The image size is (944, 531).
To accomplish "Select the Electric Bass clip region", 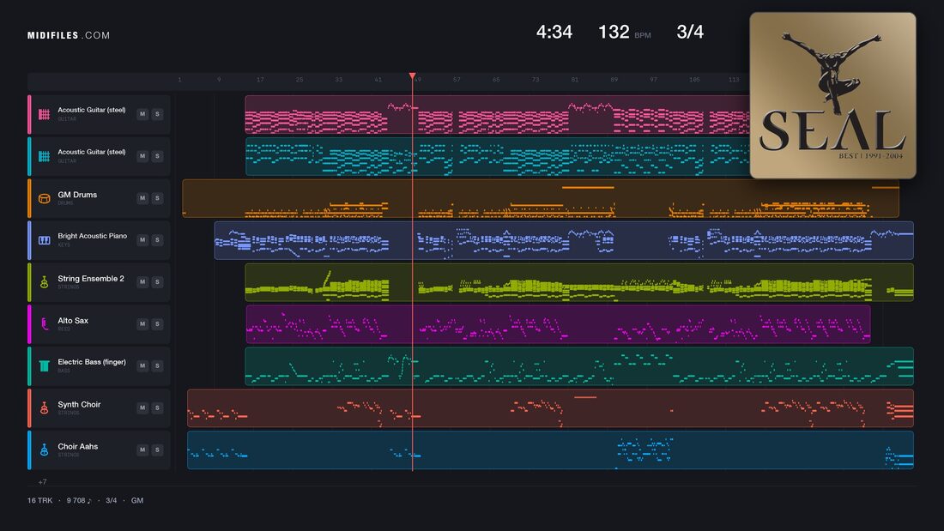I will coord(579,366).
